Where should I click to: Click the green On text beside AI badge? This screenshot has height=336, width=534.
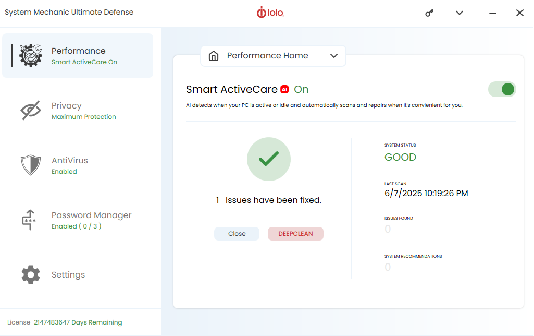301,89
